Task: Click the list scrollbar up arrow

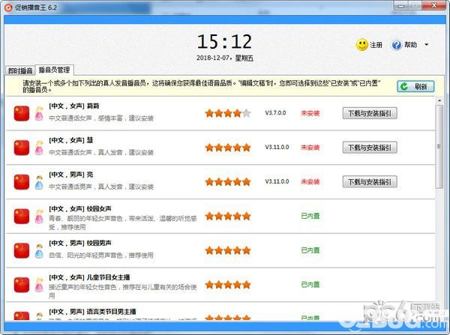Action: point(439,100)
